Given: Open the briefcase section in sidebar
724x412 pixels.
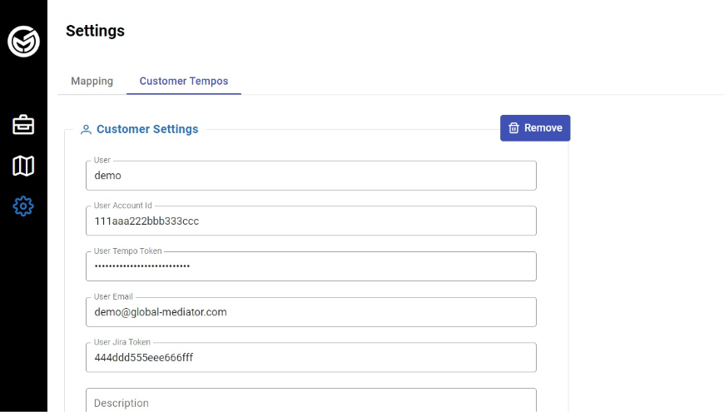Looking at the screenshot, I should (x=23, y=125).
